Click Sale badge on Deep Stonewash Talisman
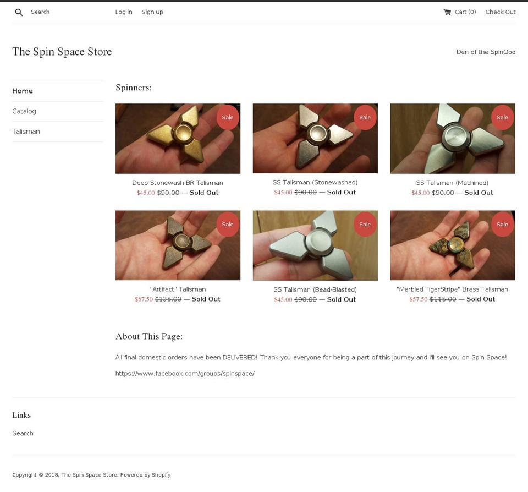The width and height of the screenshot is (528, 492). tap(228, 117)
